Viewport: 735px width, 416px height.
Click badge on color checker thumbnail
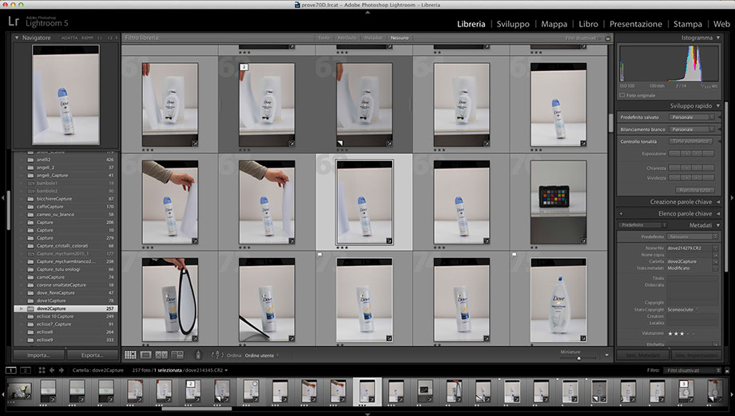[583, 241]
